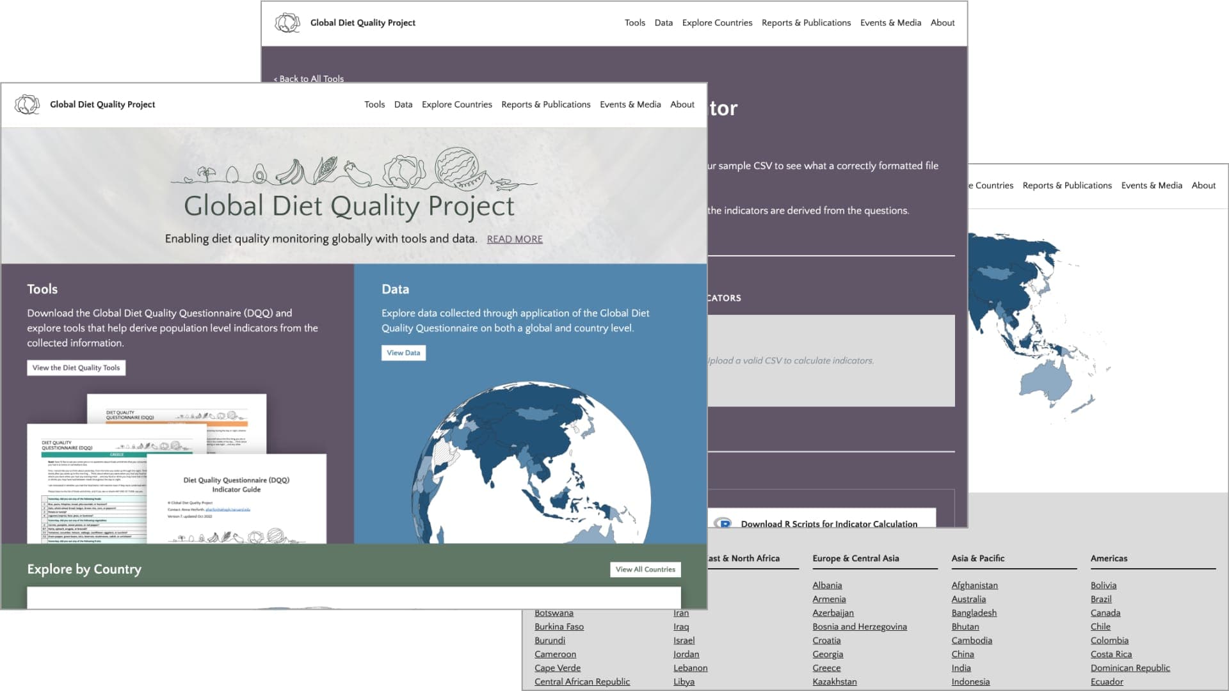Open the Bosnia and Herzegovina link
This screenshot has width=1229, height=691.
[860, 627]
